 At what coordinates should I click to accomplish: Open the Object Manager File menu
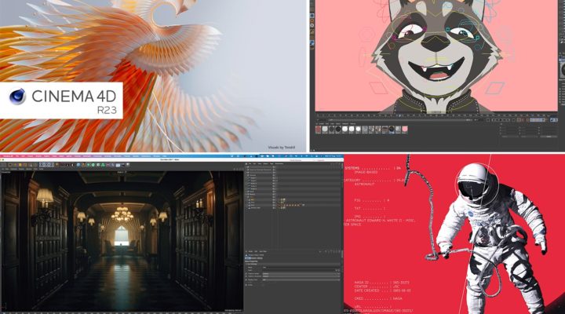[250, 163]
